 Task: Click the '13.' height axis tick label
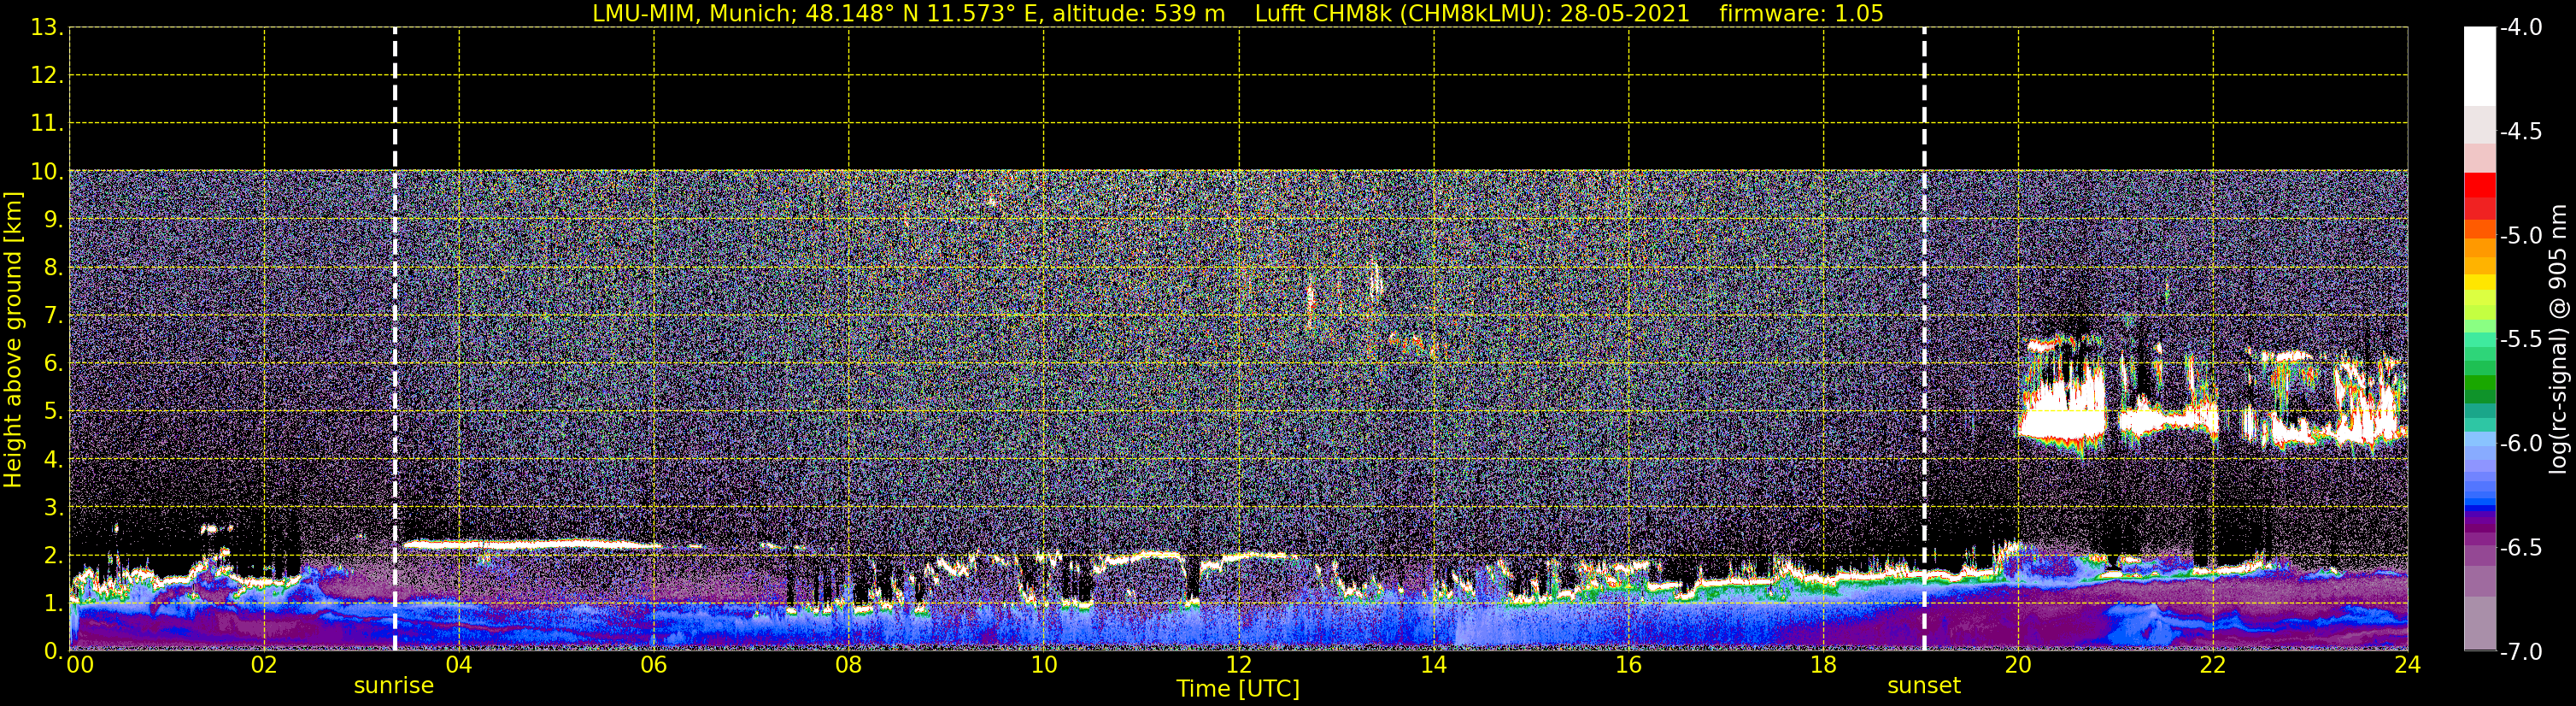point(47,28)
